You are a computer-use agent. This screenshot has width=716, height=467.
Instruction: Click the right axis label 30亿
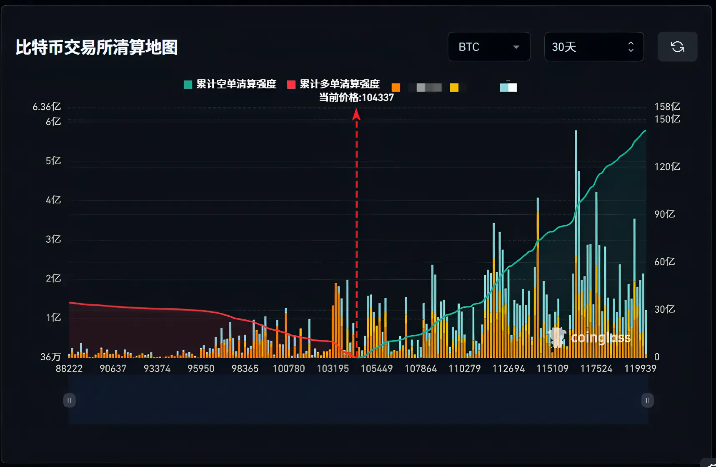click(665, 309)
